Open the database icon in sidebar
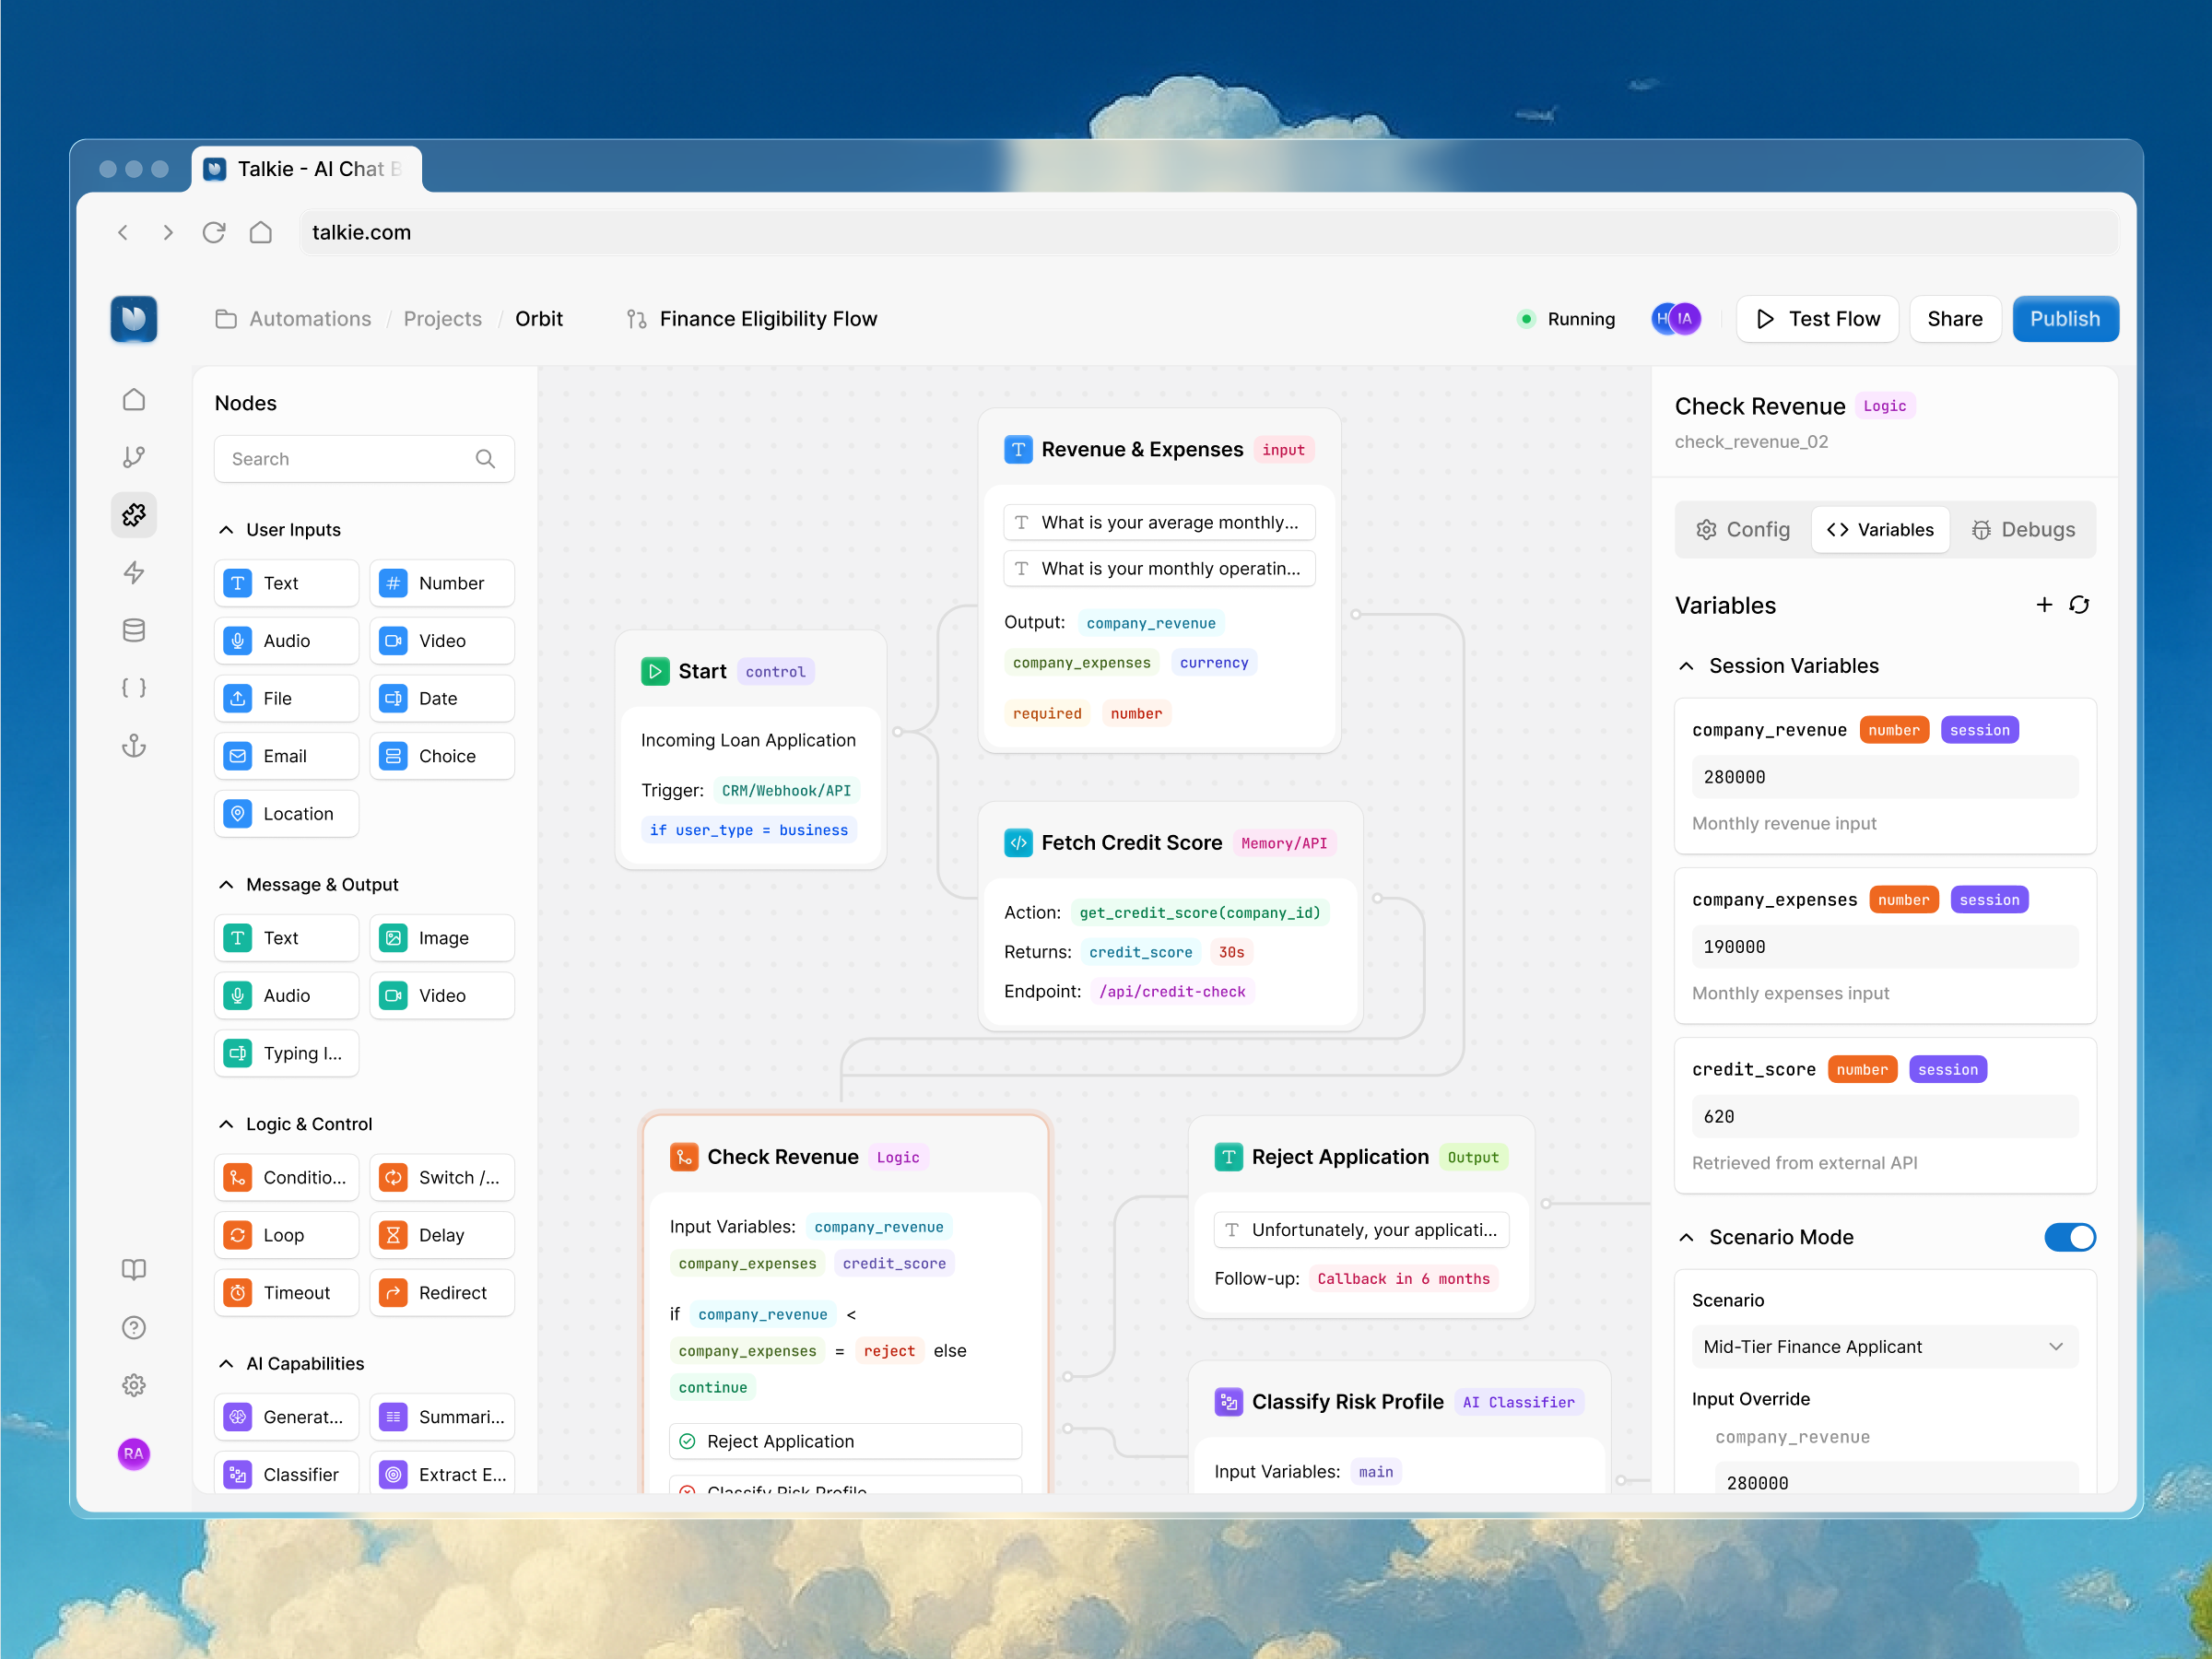 pos(134,630)
